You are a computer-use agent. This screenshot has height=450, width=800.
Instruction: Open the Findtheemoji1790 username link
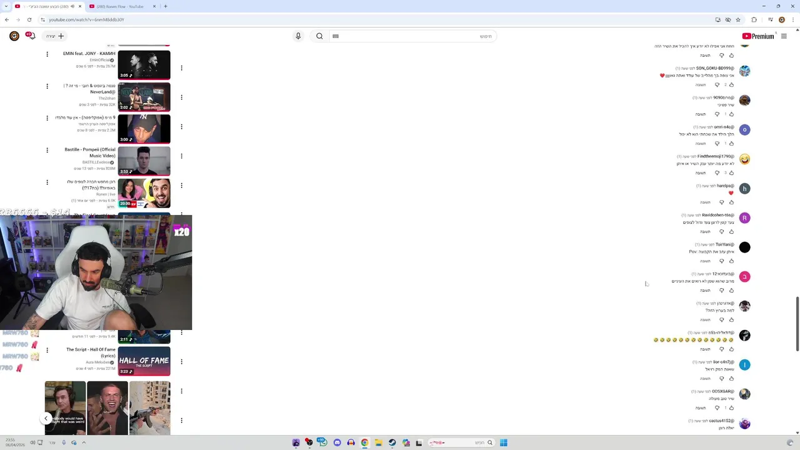tap(716, 156)
